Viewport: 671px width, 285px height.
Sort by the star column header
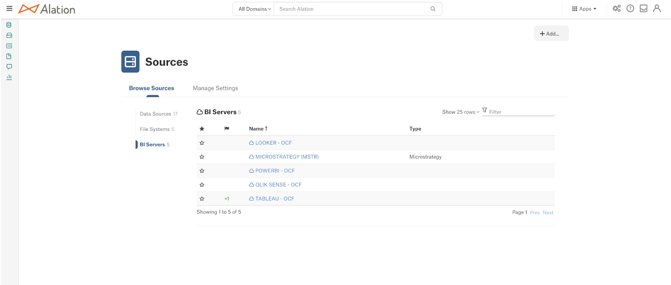click(202, 129)
